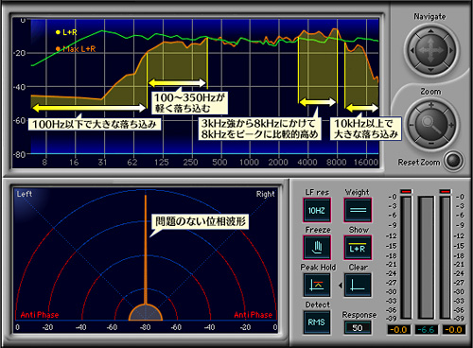473x348 pixels.
Task: Navigate up with the top arrow
Action: pos(430,31)
